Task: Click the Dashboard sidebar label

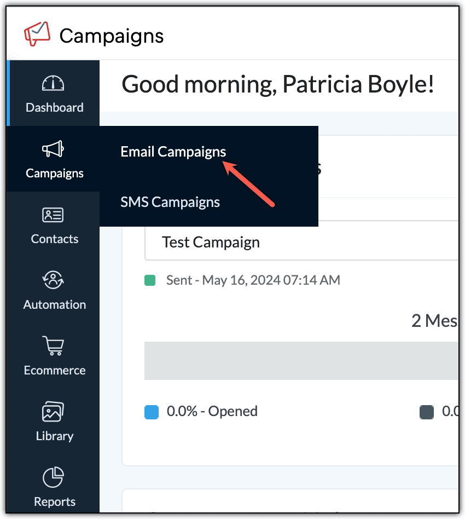Action: (54, 107)
